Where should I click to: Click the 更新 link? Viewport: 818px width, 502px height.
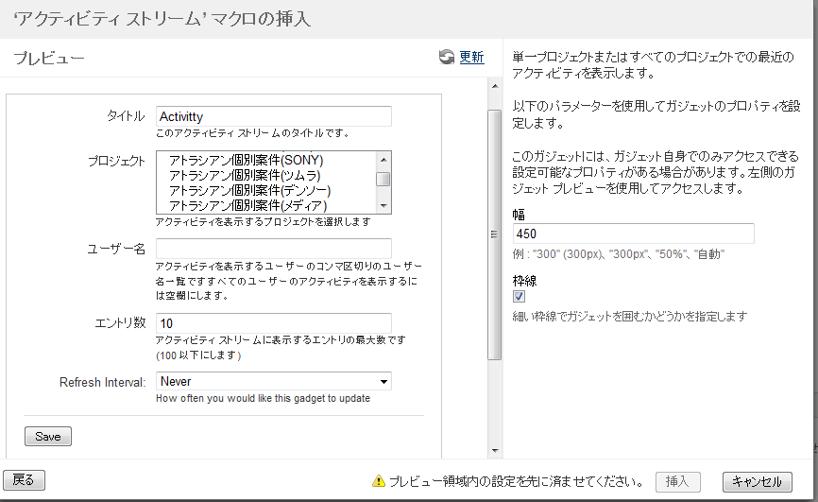pos(471,57)
